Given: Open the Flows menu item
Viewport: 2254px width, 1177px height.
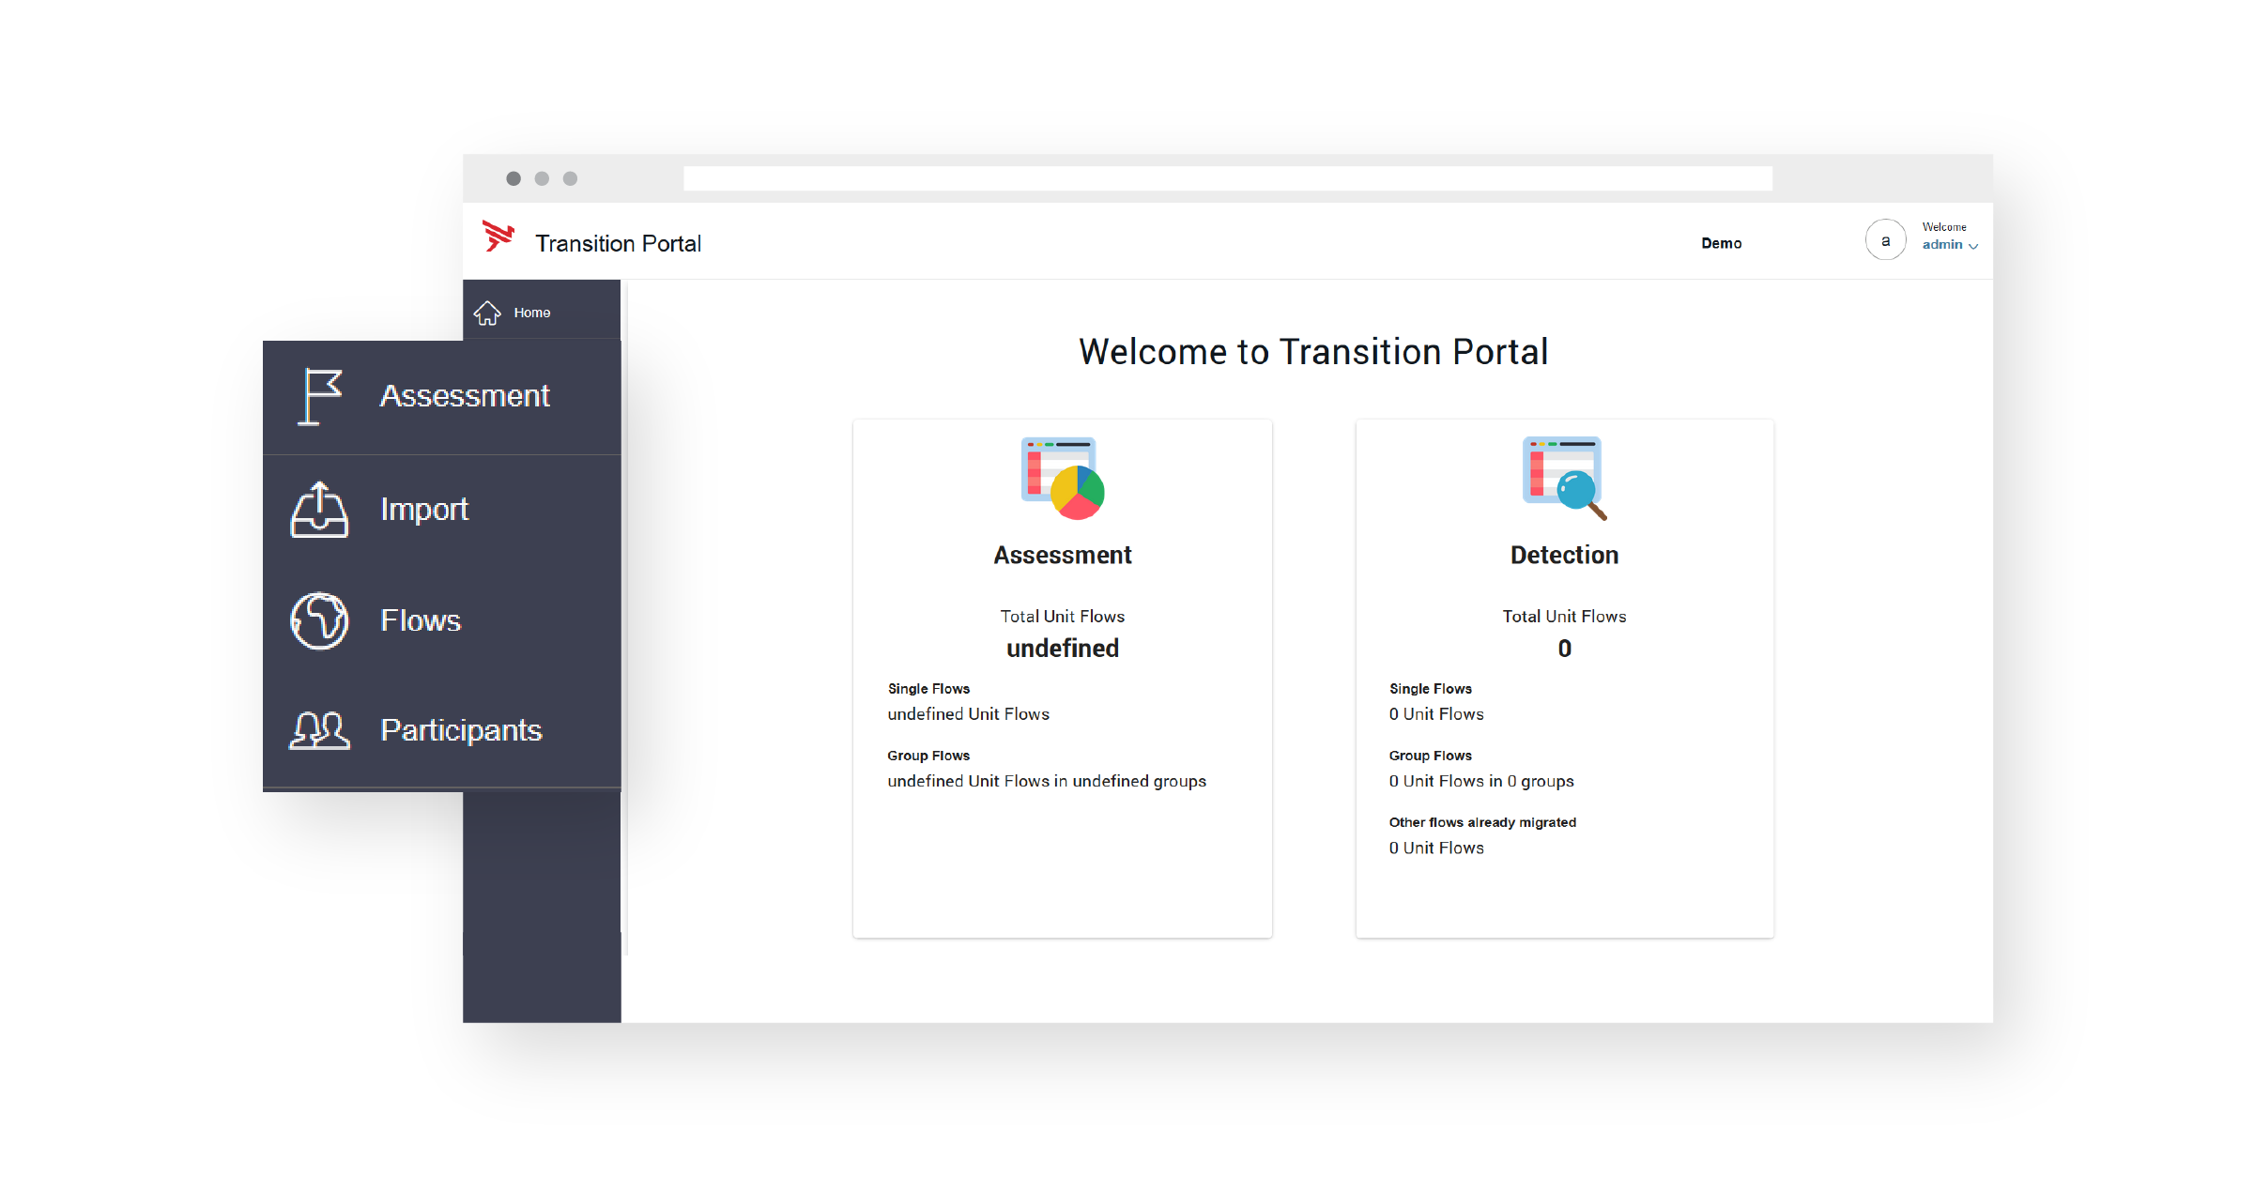Looking at the screenshot, I should pyautogui.click(x=442, y=620).
